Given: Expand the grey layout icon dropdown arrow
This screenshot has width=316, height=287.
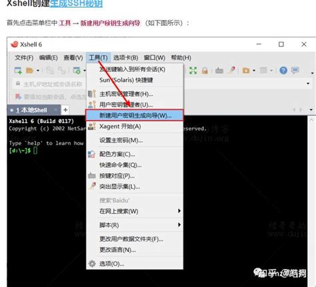Looking at the screenshot, I should point(271,71).
